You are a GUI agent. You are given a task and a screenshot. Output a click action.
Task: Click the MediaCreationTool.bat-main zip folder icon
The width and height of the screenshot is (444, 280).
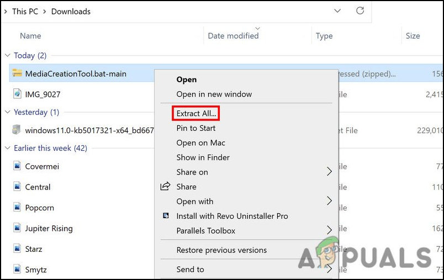[x=17, y=73]
